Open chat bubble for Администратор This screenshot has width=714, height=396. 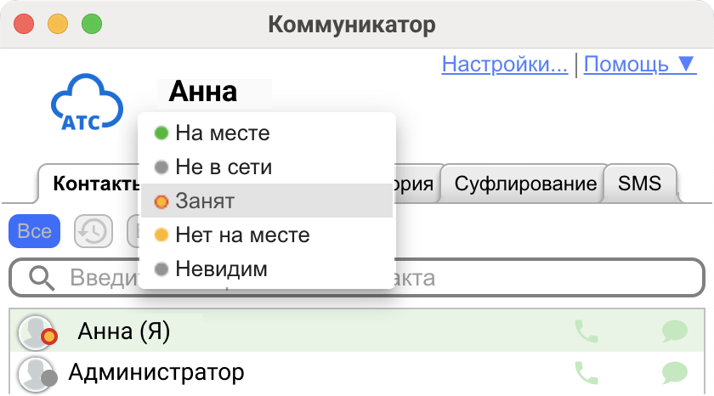[x=674, y=372]
